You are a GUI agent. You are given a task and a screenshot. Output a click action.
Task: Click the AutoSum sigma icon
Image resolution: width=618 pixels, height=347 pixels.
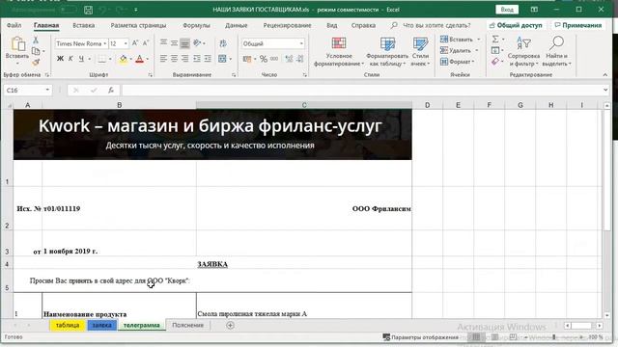pos(495,39)
